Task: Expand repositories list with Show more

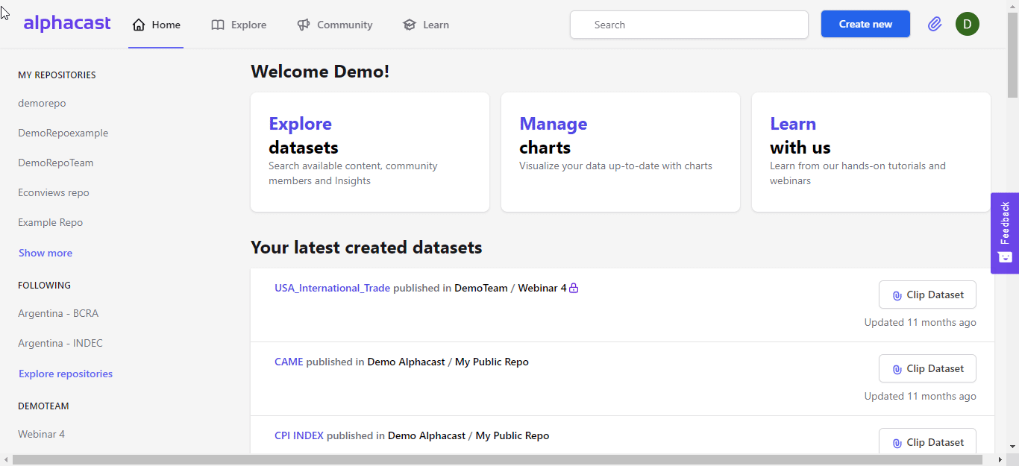Action: click(x=46, y=253)
